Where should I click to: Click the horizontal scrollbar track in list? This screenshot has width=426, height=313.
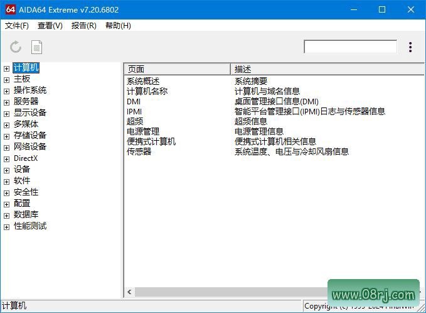(x=231, y=292)
